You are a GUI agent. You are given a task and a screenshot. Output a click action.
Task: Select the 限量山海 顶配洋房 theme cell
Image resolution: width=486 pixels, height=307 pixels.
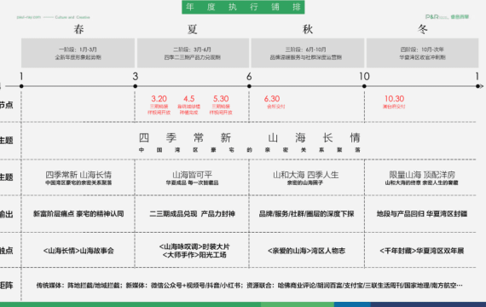(422, 177)
